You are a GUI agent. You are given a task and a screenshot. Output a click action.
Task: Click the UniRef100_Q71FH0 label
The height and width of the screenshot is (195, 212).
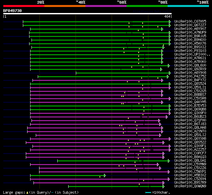point(190,120)
